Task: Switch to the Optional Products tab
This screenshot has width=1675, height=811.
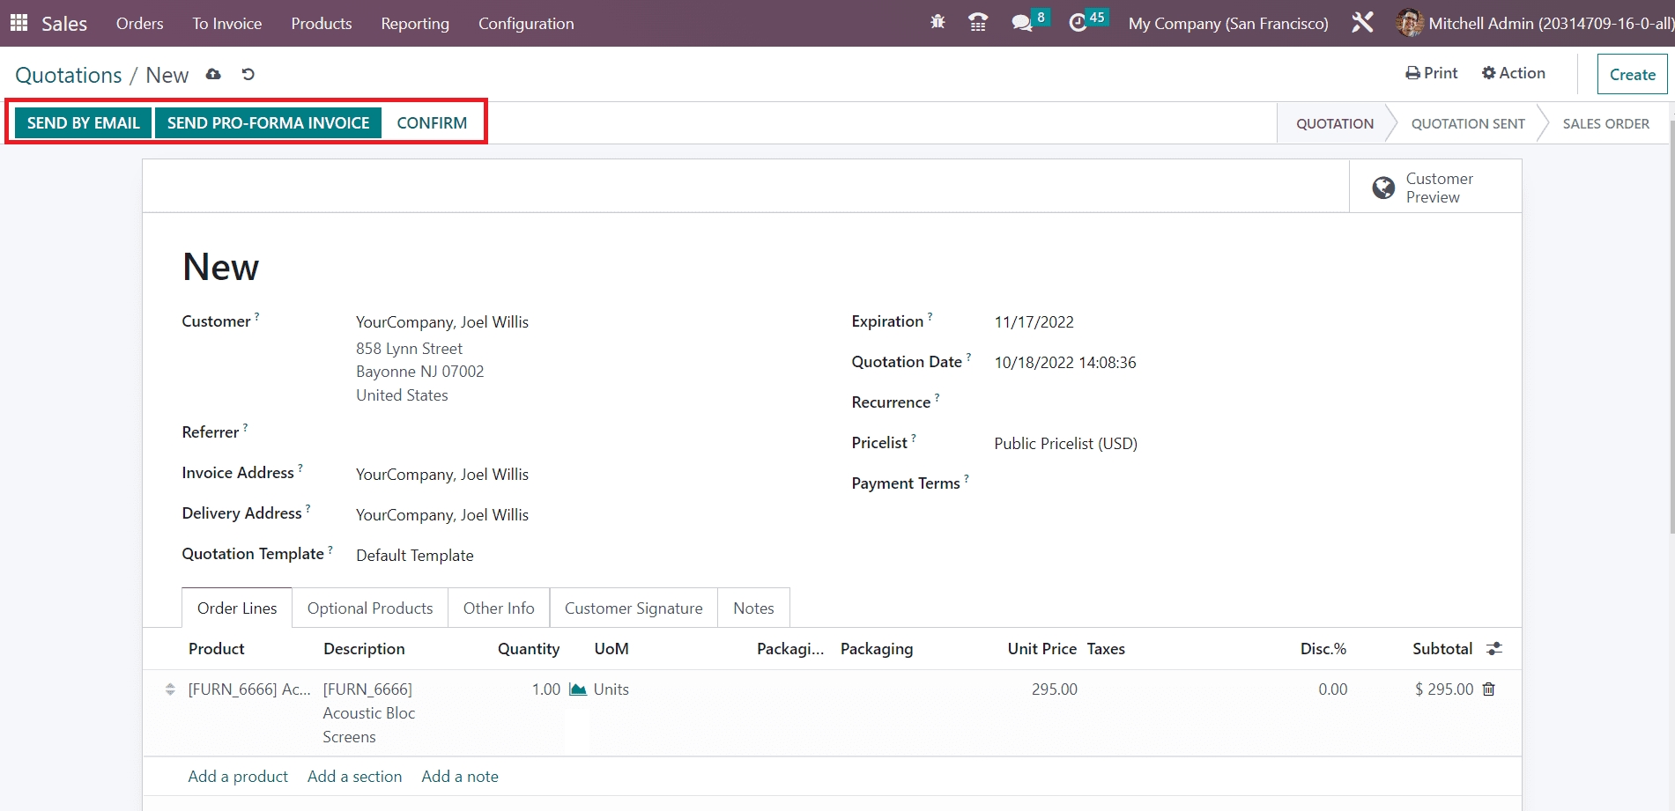Action: click(370, 608)
